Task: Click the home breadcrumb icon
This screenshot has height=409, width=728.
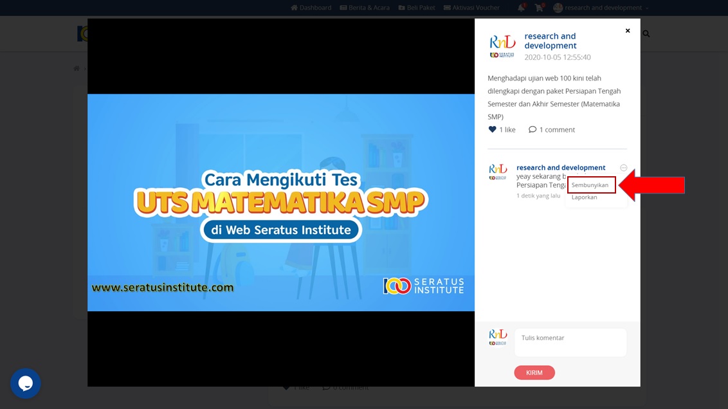Action: click(x=76, y=68)
